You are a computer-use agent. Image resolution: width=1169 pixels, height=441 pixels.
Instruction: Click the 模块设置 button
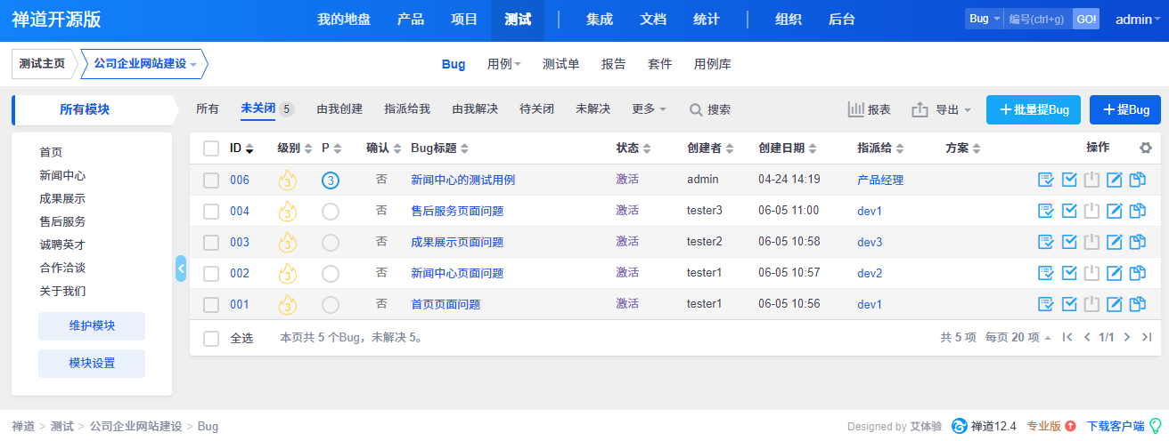coord(92,363)
